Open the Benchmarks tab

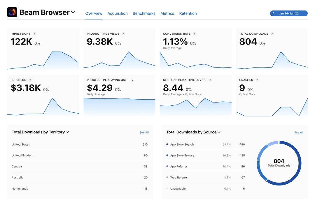[144, 13]
